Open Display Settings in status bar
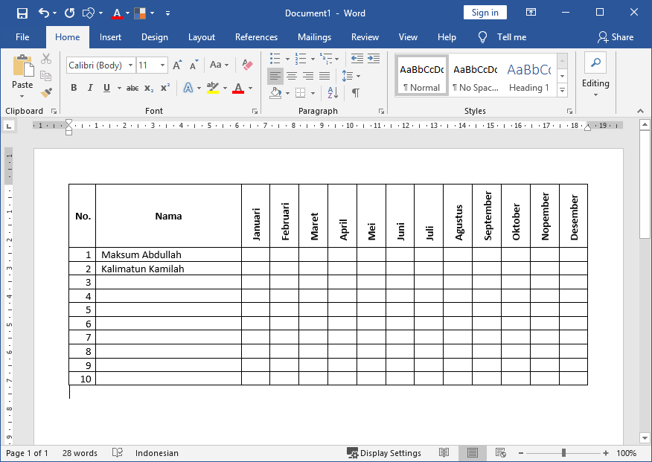The image size is (652, 462). (384, 453)
